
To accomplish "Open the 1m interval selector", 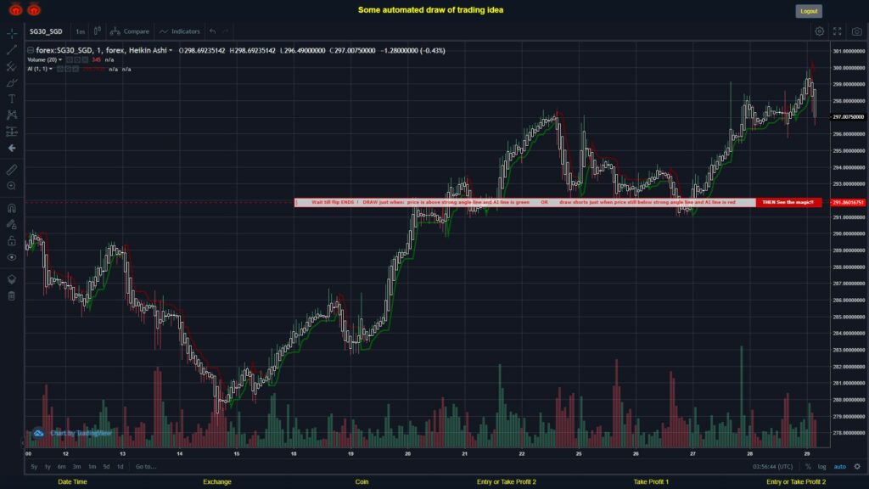I will coord(81,31).
